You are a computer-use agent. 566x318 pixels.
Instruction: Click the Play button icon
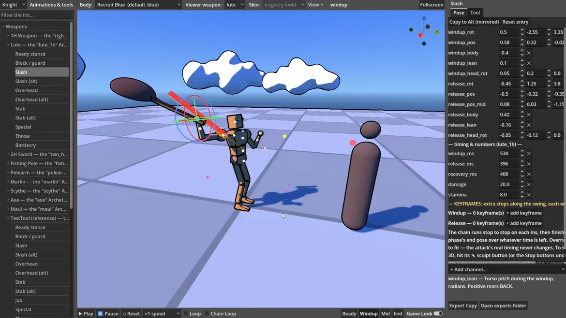pyautogui.click(x=80, y=314)
